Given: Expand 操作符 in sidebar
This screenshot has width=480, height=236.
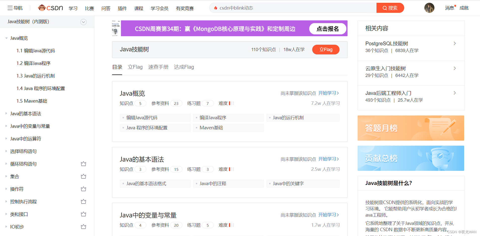Looking at the screenshot, I should (6, 189).
